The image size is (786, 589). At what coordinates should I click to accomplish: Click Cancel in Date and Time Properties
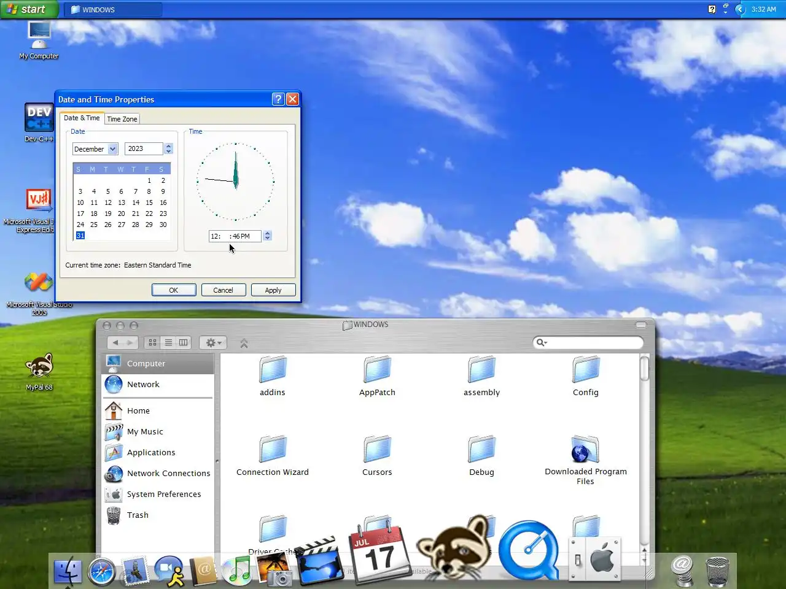point(223,290)
